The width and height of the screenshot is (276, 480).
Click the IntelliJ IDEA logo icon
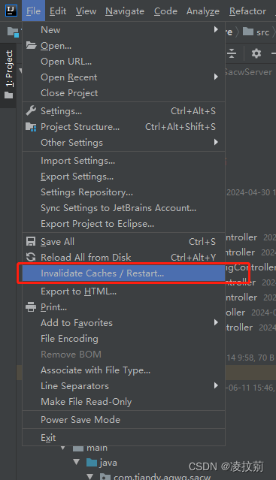coord(11,11)
